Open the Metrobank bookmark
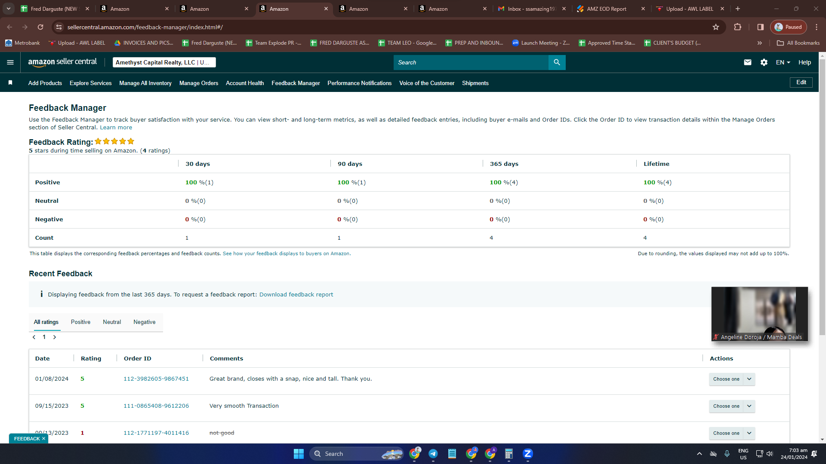 22,43
